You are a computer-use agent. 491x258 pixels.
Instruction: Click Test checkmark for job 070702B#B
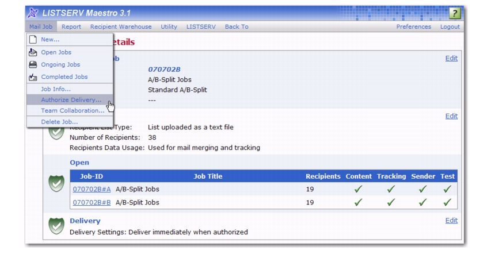click(447, 202)
